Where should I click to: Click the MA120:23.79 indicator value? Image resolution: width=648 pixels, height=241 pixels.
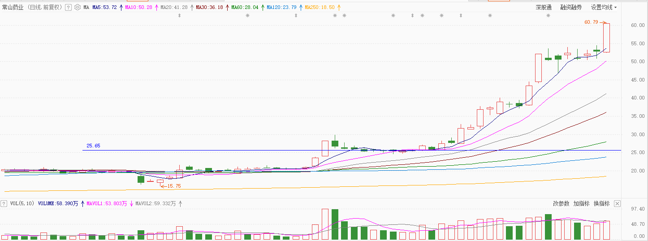click(281, 7)
